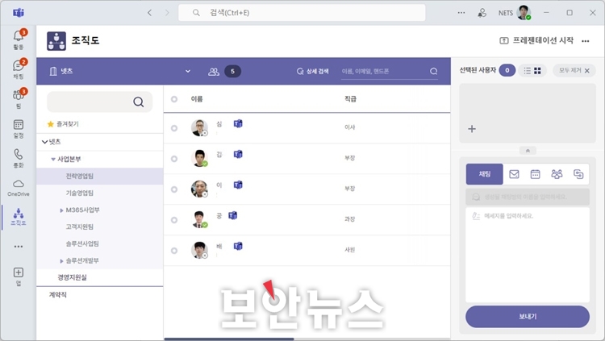This screenshot has height=341, width=605.
Task: Switch selected users to grid view icon
Action: [x=538, y=71]
